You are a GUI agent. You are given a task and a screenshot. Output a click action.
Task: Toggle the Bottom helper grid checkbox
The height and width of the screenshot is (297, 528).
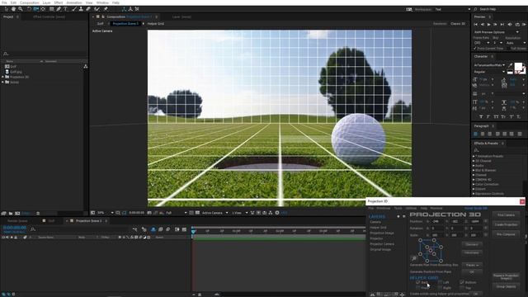pyautogui.click(x=462, y=282)
